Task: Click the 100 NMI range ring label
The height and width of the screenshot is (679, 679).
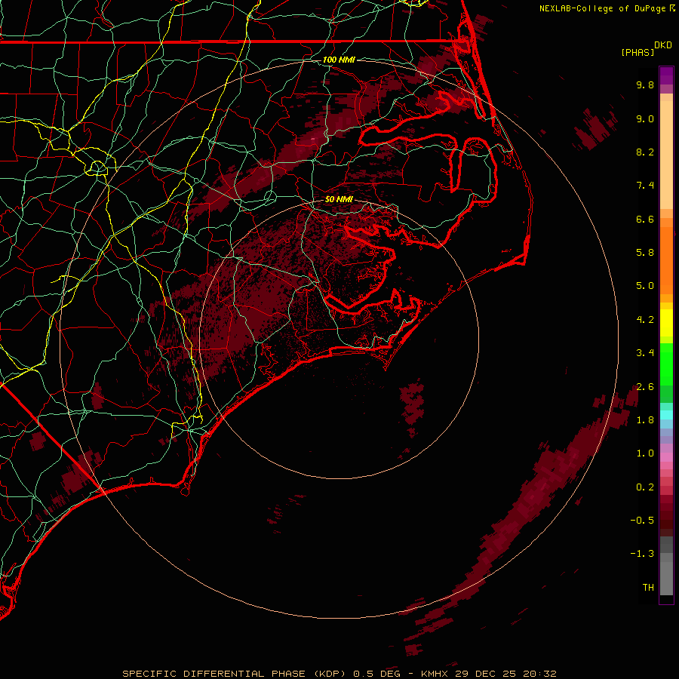Action: (x=339, y=60)
